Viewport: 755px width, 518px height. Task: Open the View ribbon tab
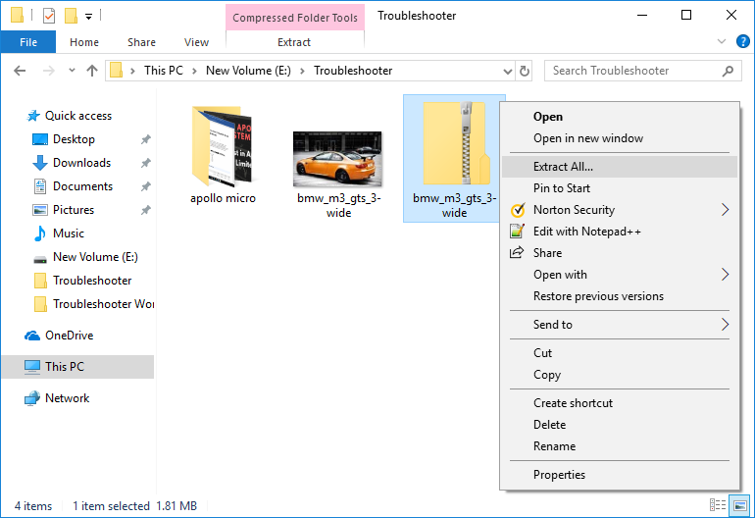(x=196, y=42)
